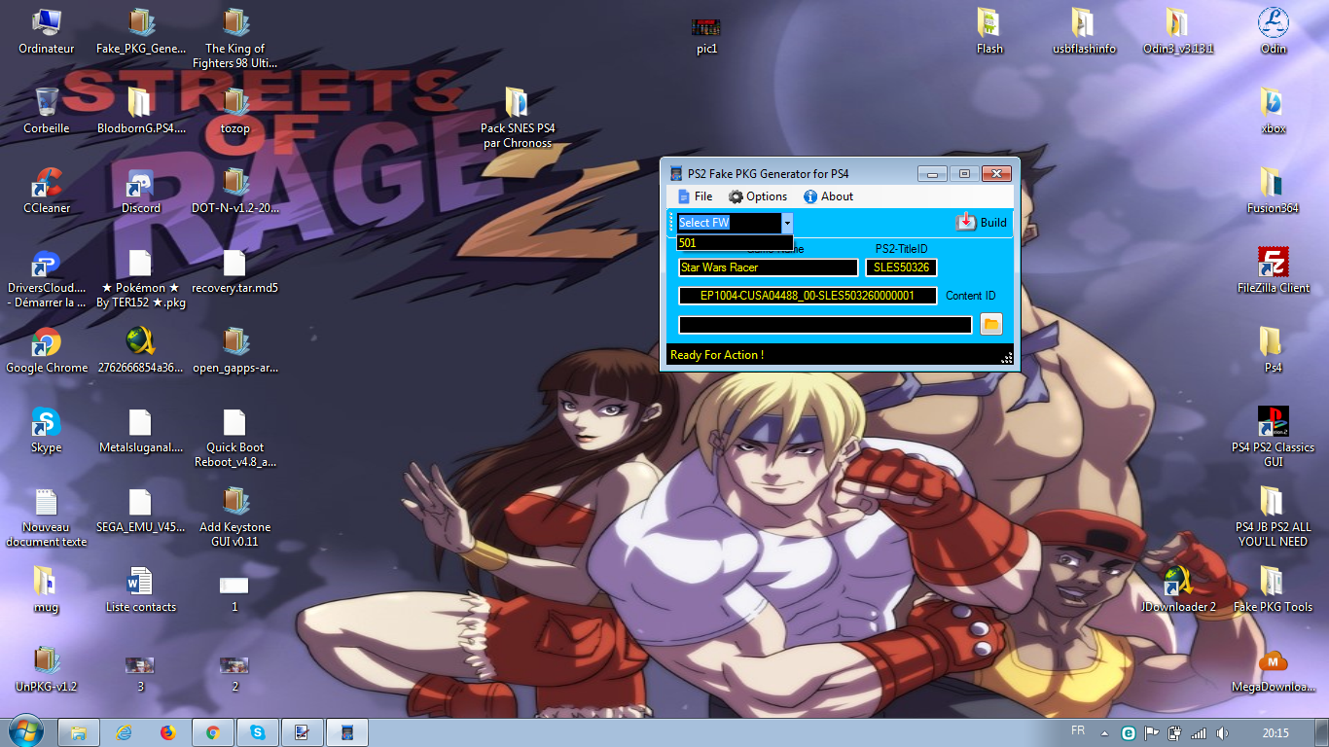Image resolution: width=1329 pixels, height=747 pixels.
Task: Click the Windows Start button
Action: (26, 731)
